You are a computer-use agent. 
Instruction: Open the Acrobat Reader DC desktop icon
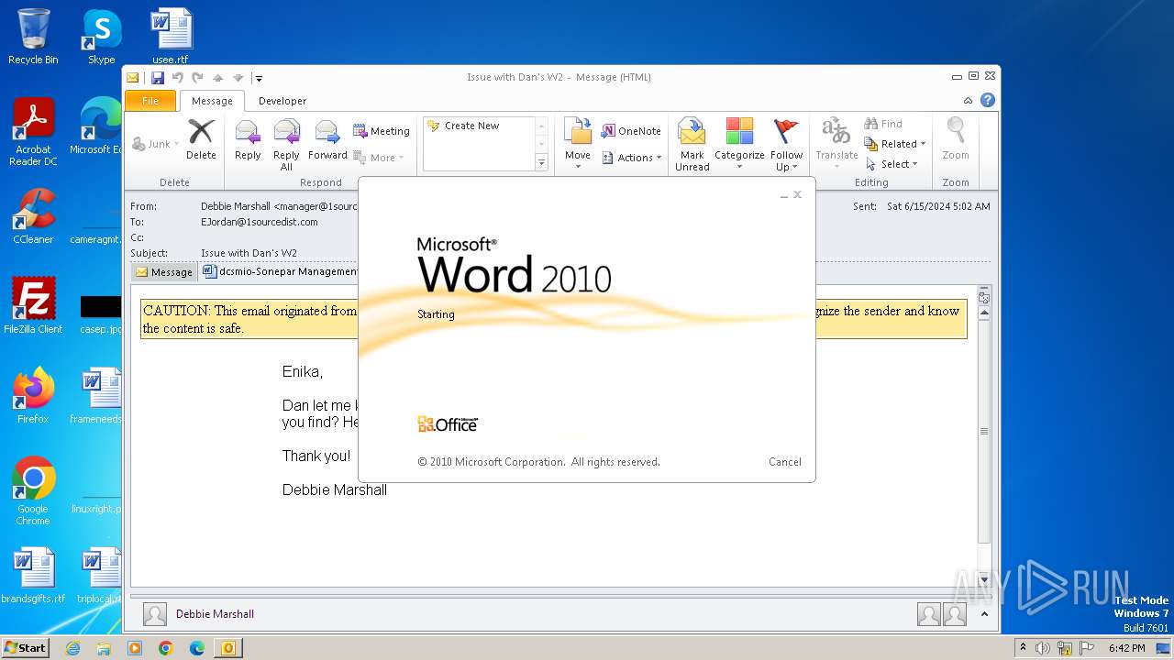(x=33, y=132)
